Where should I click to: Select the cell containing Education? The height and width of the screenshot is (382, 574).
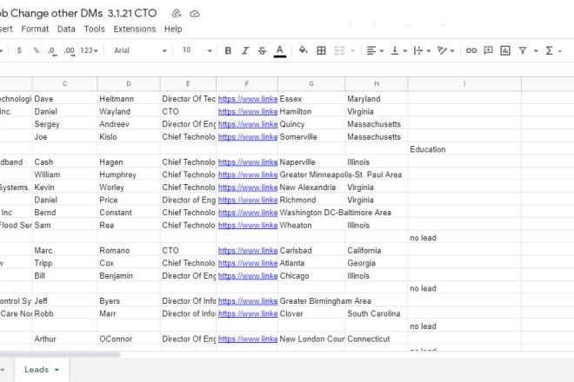pyautogui.click(x=464, y=149)
